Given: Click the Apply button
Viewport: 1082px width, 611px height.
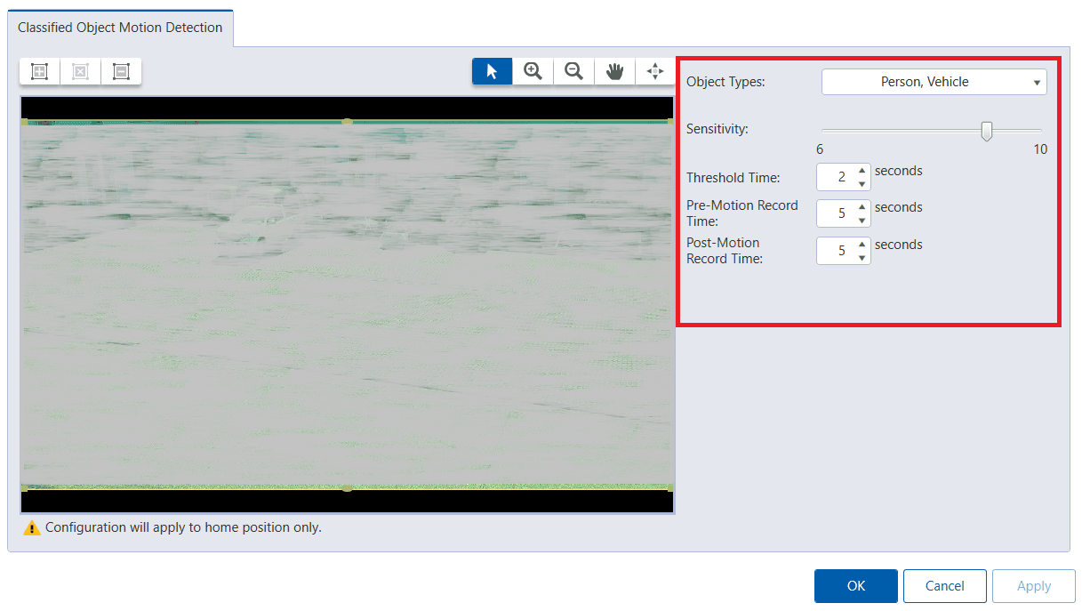Looking at the screenshot, I should click(x=1033, y=585).
